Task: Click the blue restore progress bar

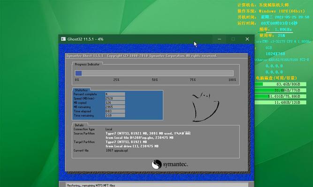Action: pyautogui.click(x=154, y=73)
